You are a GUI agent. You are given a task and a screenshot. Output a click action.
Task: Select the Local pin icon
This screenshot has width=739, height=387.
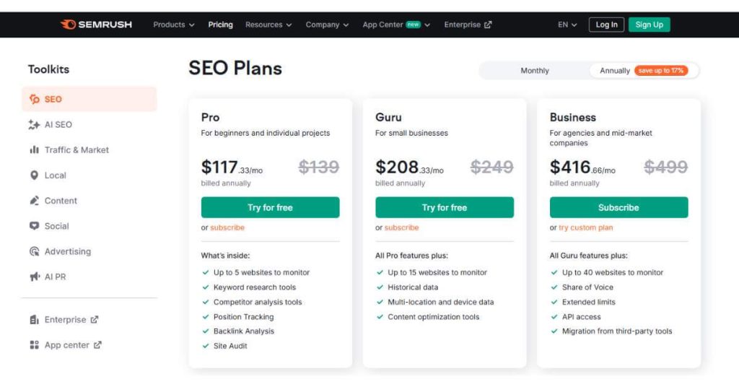point(34,175)
